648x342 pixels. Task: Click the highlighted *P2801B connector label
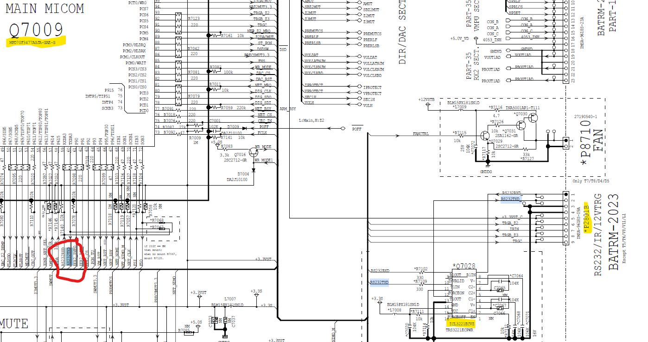(586, 218)
